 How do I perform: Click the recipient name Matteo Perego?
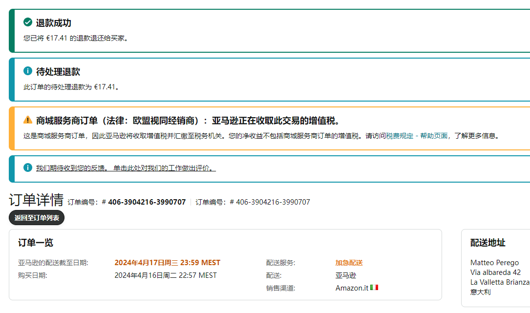(x=494, y=263)
